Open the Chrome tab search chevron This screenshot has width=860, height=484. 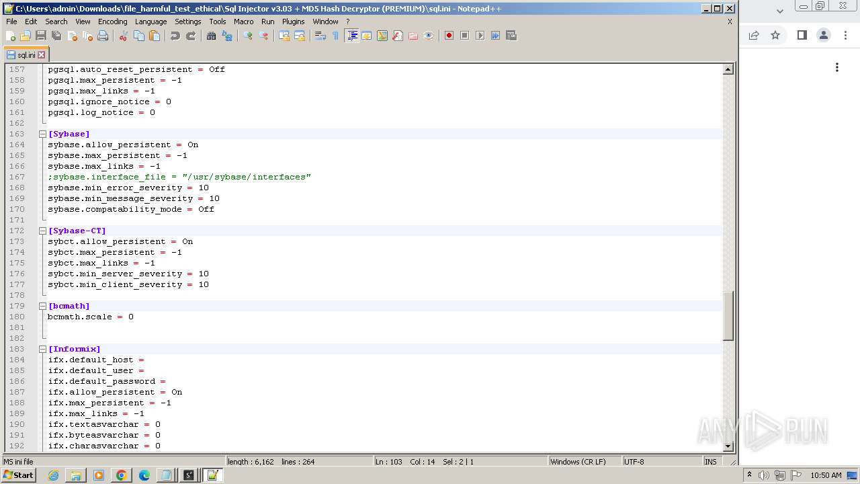coord(779,11)
